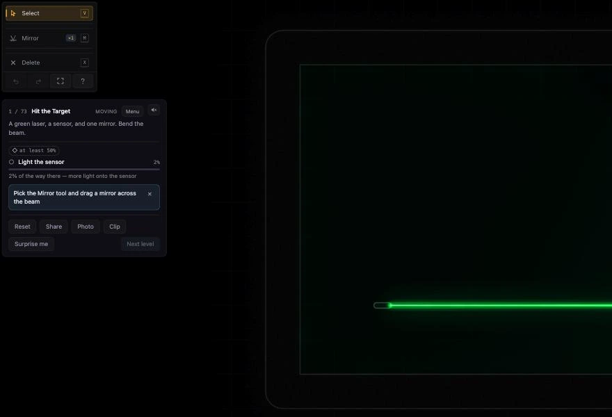Pick the Mirror tool
612x417 pixels.
pos(49,38)
